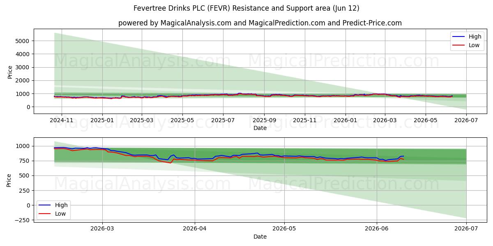493x246 pixels.
Task: Click the 2026-06 label on bottom chart
Action: (x=377, y=229)
